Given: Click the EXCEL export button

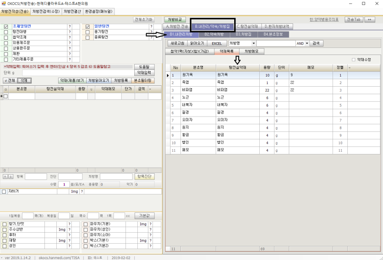Looking at the screenshot, I should [217, 44].
